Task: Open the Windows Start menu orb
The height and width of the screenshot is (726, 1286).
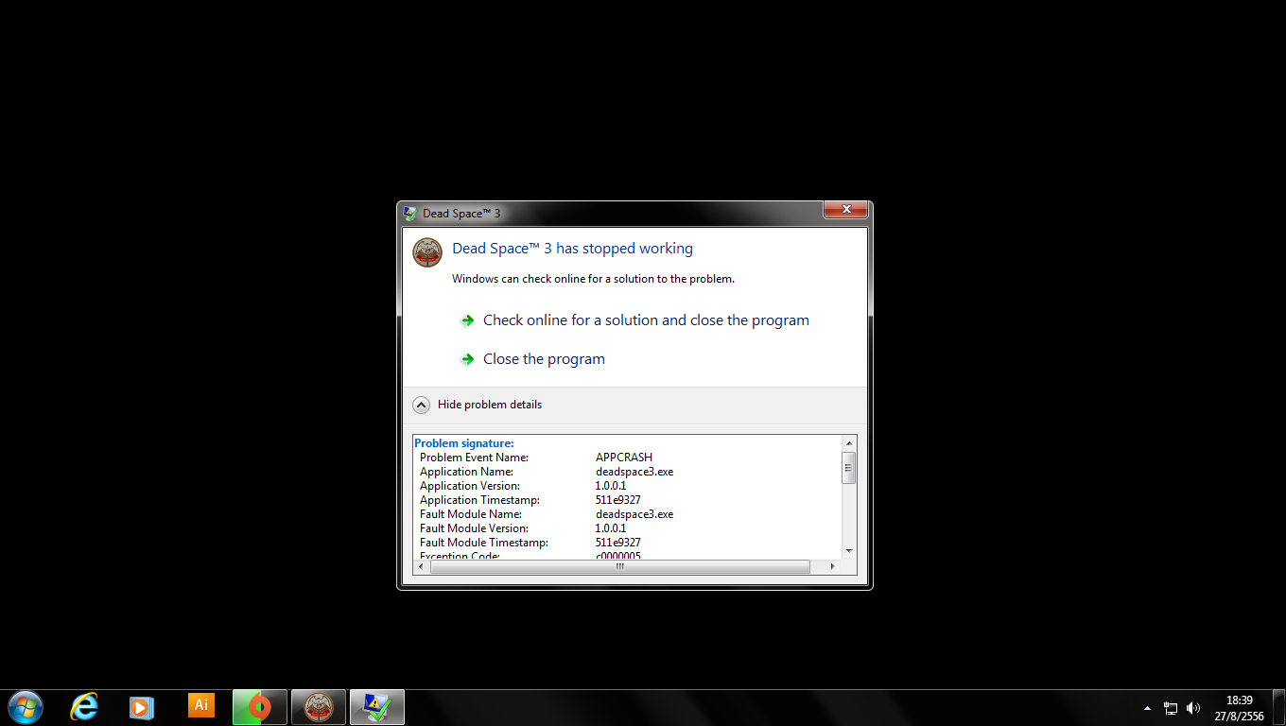Action: click(x=25, y=706)
